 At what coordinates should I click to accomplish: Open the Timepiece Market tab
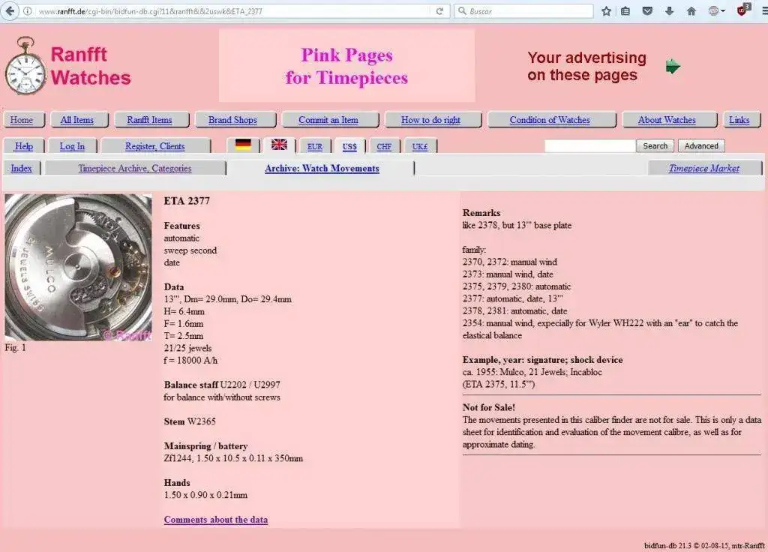[x=704, y=168]
